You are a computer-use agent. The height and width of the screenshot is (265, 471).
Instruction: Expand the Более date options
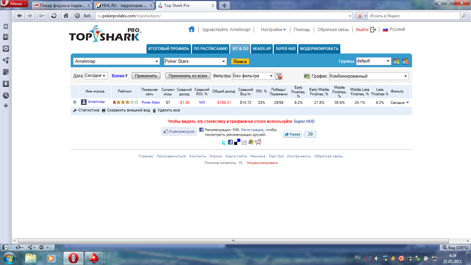[x=120, y=76]
